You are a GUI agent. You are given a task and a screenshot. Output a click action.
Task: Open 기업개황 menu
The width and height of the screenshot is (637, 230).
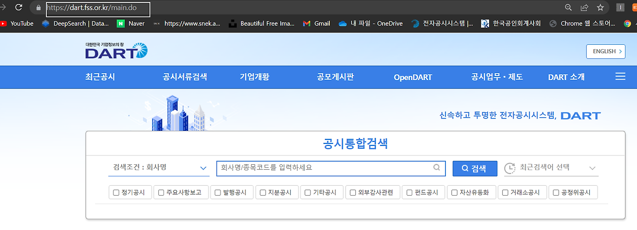pyautogui.click(x=254, y=77)
